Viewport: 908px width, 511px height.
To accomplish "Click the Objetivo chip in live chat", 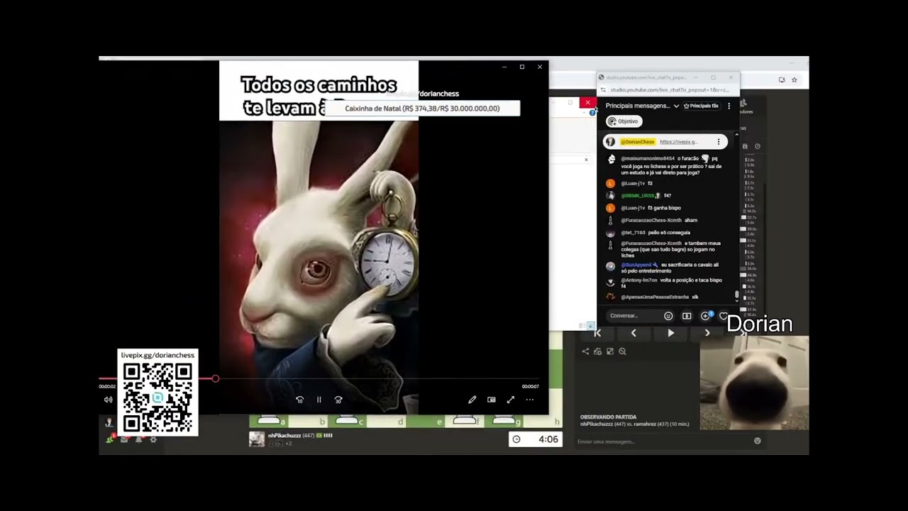I will point(624,121).
